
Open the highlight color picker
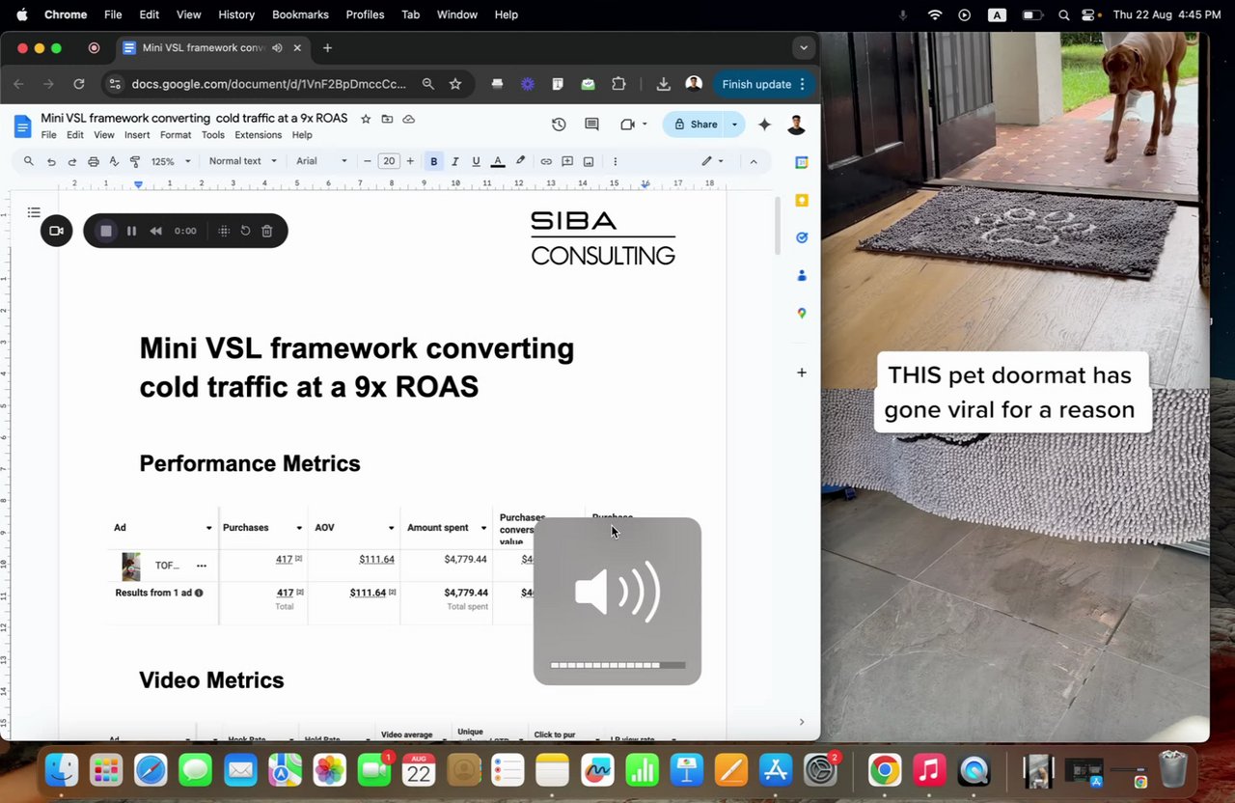(520, 161)
